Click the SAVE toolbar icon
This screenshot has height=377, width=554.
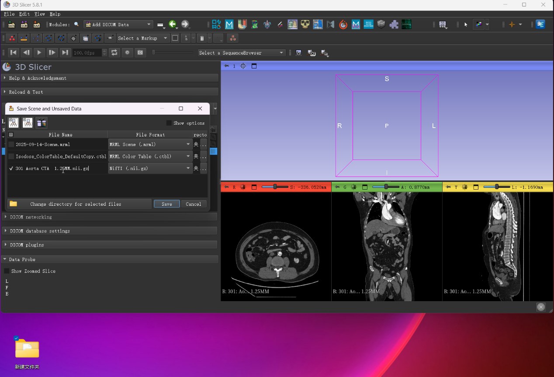point(37,24)
